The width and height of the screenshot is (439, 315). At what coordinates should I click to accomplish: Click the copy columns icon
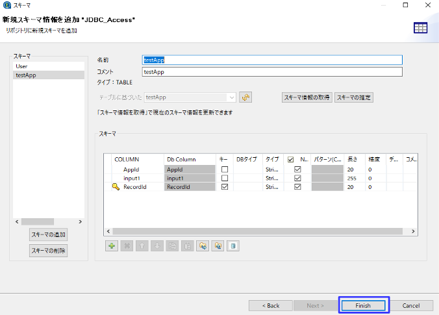pos(172,246)
